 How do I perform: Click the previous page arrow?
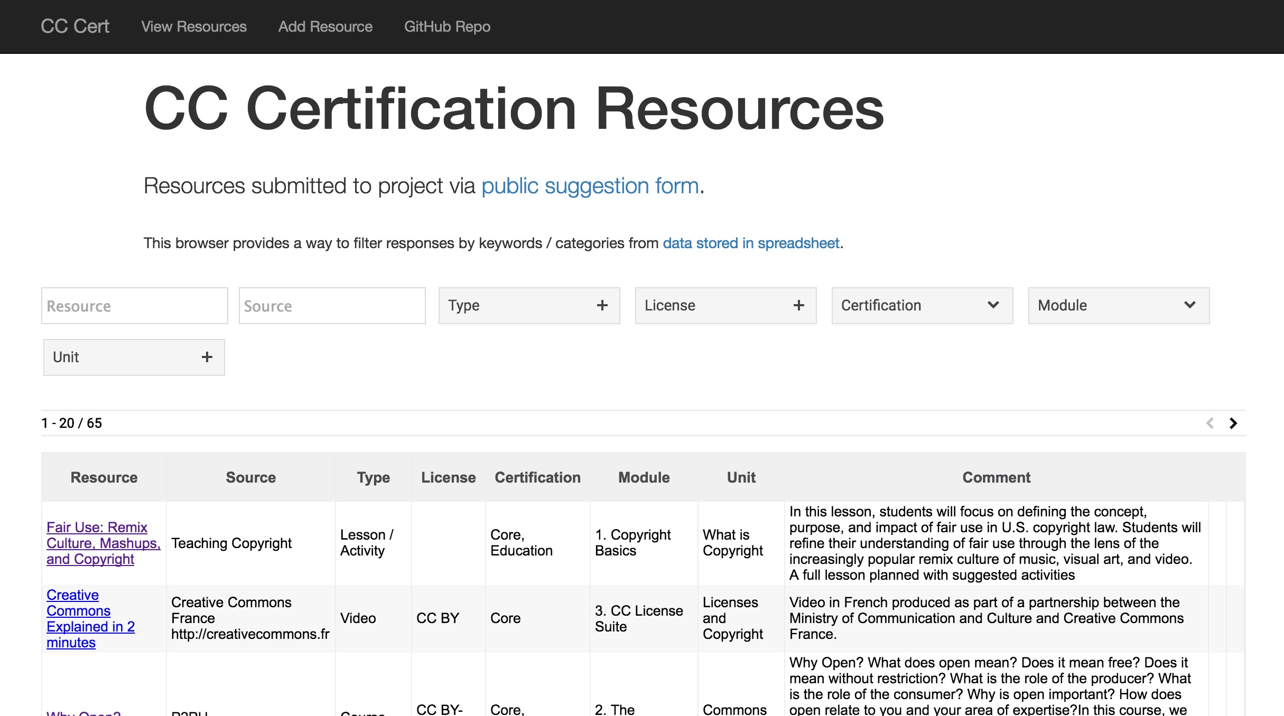click(x=1209, y=423)
